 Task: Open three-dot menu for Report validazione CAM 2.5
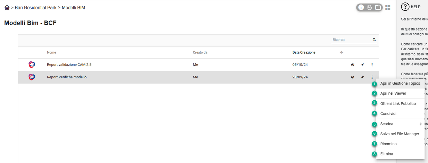click(372, 65)
